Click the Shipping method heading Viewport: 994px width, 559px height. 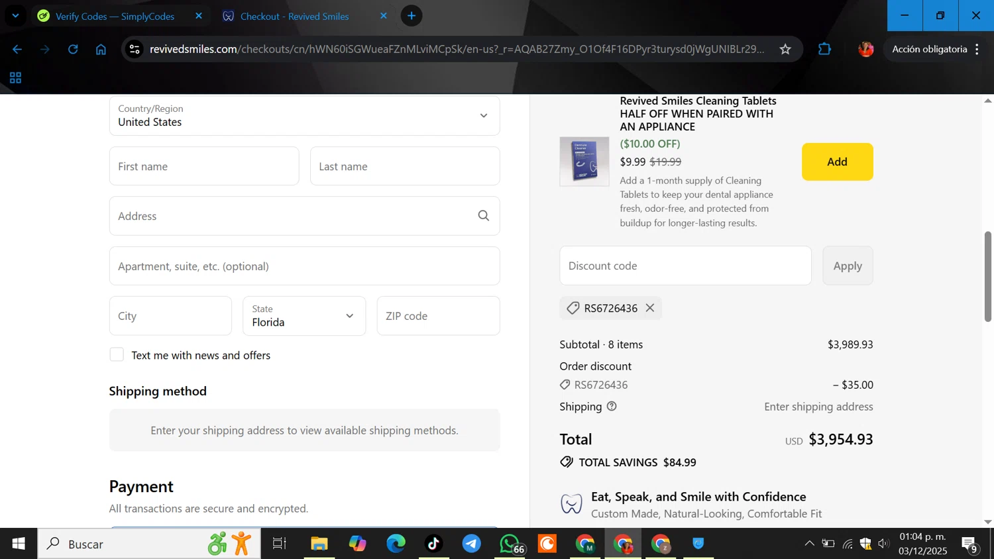158,391
